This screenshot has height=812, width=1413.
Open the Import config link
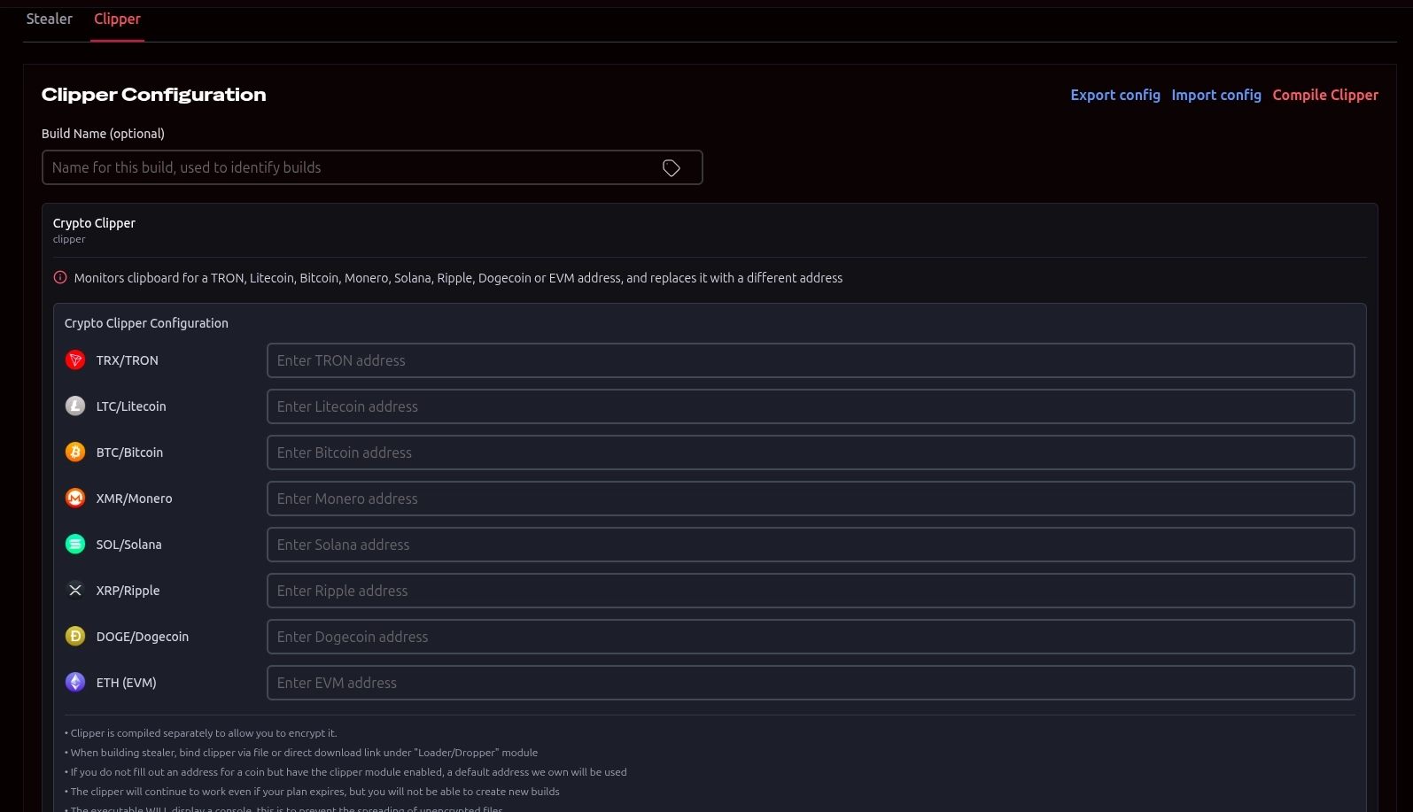click(1216, 95)
